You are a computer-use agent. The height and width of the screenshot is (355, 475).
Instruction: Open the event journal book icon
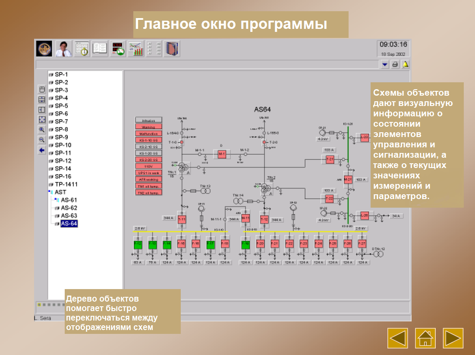click(100, 48)
